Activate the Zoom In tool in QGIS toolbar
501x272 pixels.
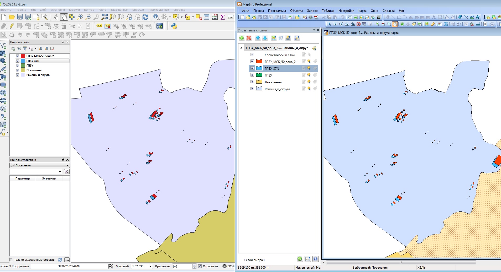click(81, 17)
